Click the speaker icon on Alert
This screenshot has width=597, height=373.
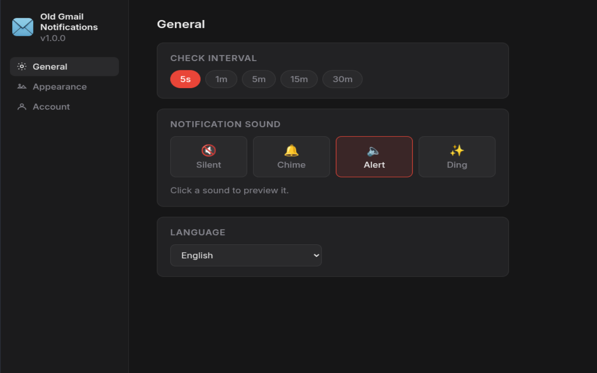coord(374,151)
